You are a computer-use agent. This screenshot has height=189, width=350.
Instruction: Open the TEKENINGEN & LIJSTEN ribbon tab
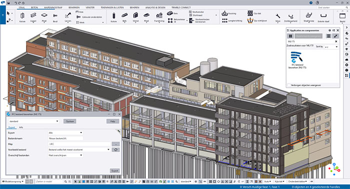(x=112, y=7)
